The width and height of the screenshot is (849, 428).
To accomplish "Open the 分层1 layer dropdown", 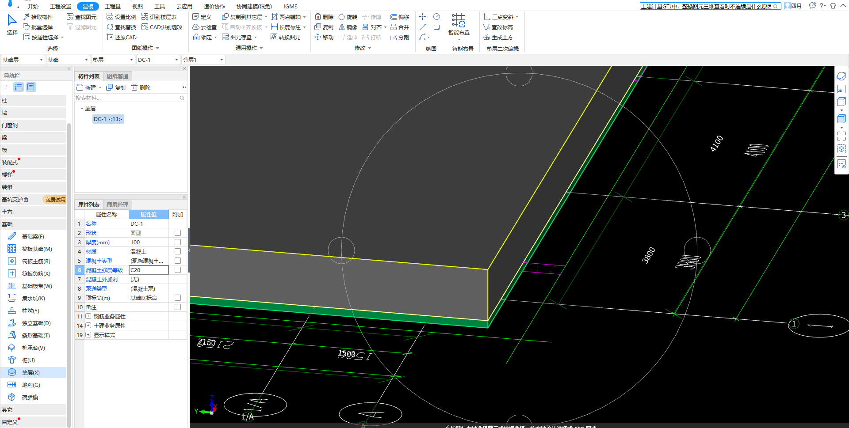I will click(203, 60).
